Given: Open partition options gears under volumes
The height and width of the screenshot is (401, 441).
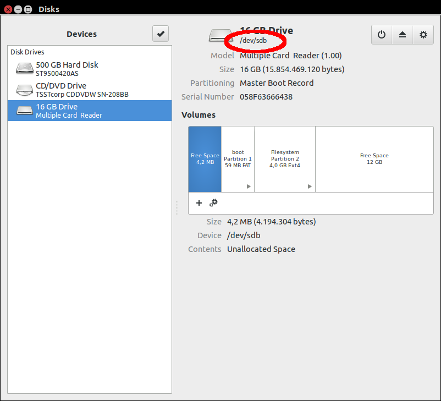Looking at the screenshot, I should [213, 203].
